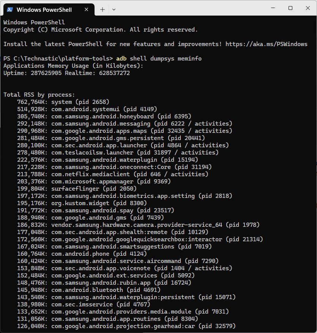Click the PowerShell icon in the tab
Screen dimensions: 317x333
click(x=10, y=9)
